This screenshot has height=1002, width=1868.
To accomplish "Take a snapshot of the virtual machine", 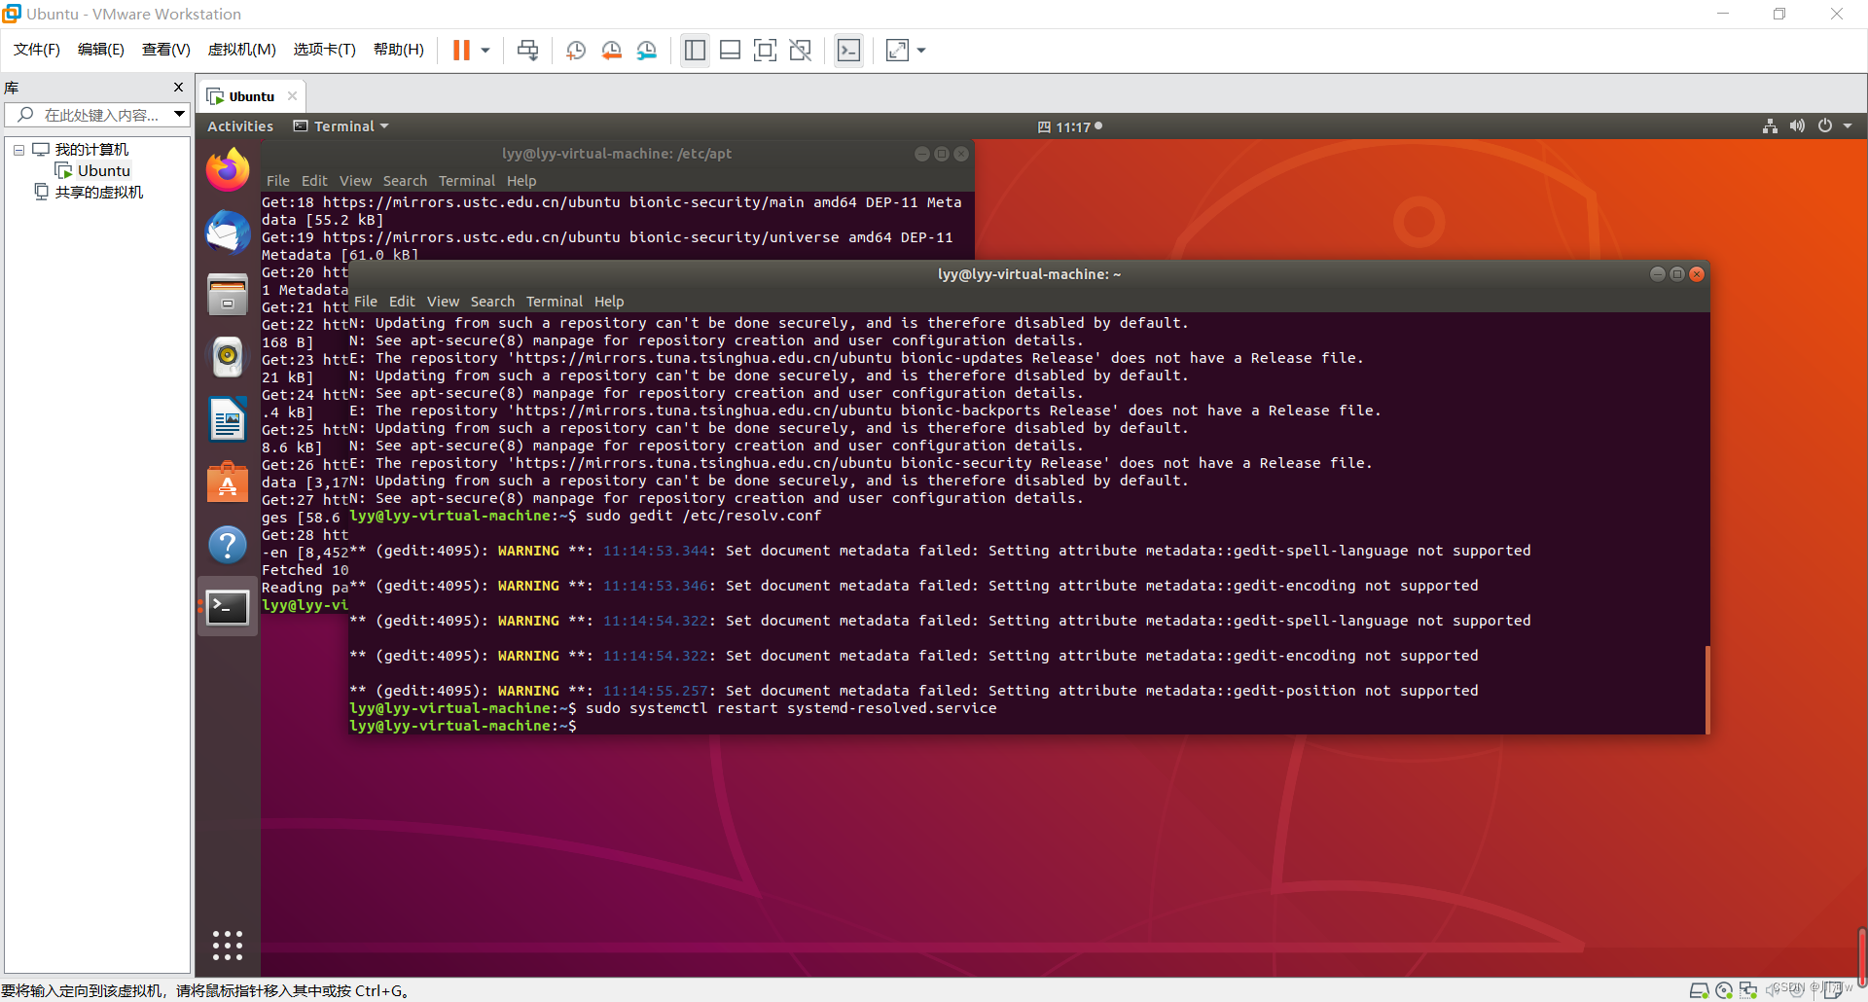I will (575, 50).
